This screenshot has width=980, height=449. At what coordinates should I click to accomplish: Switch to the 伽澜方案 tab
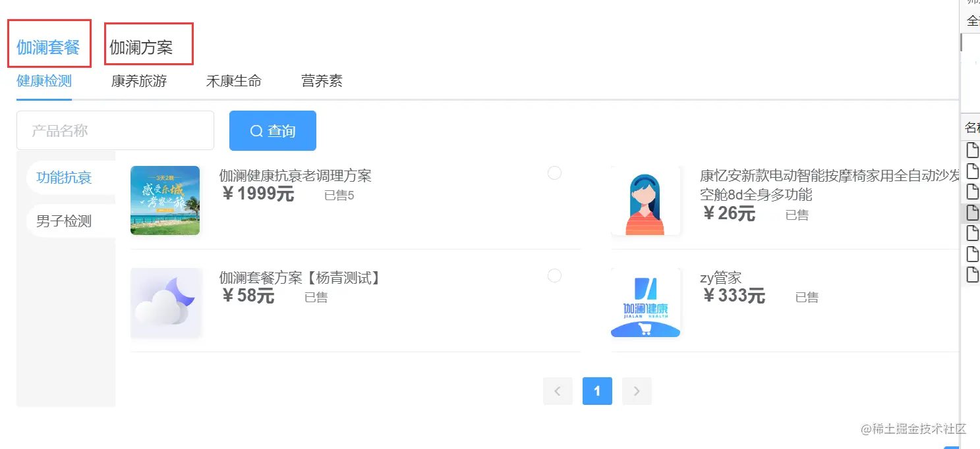[x=141, y=47]
